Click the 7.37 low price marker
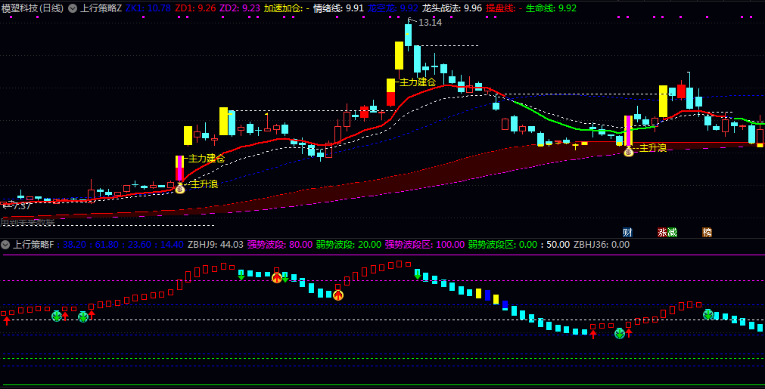 click(x=22, y=206)
